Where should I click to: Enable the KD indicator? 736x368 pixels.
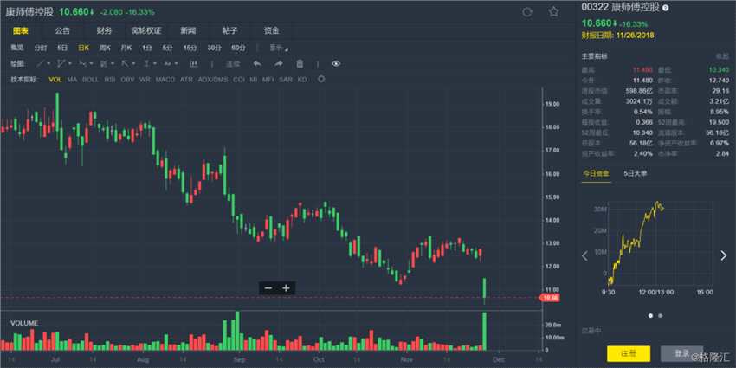(x=302, y=80)
